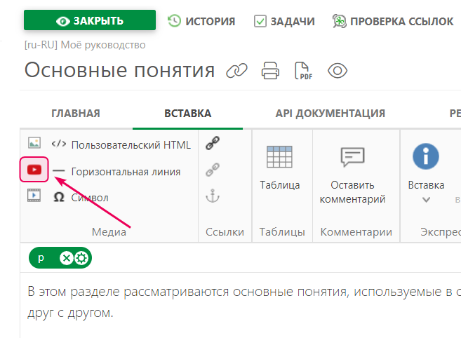Viewport: 461px width, 338px height.
Task: Run ПРОВЕРКА ССЫЛОК link check
Action: point(393,21)
